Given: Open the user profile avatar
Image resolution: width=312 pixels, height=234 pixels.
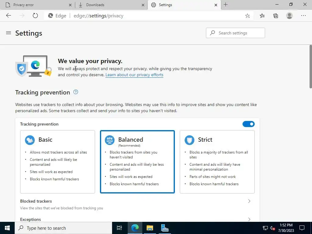Looking at the screenshot, I should (289, 16).
